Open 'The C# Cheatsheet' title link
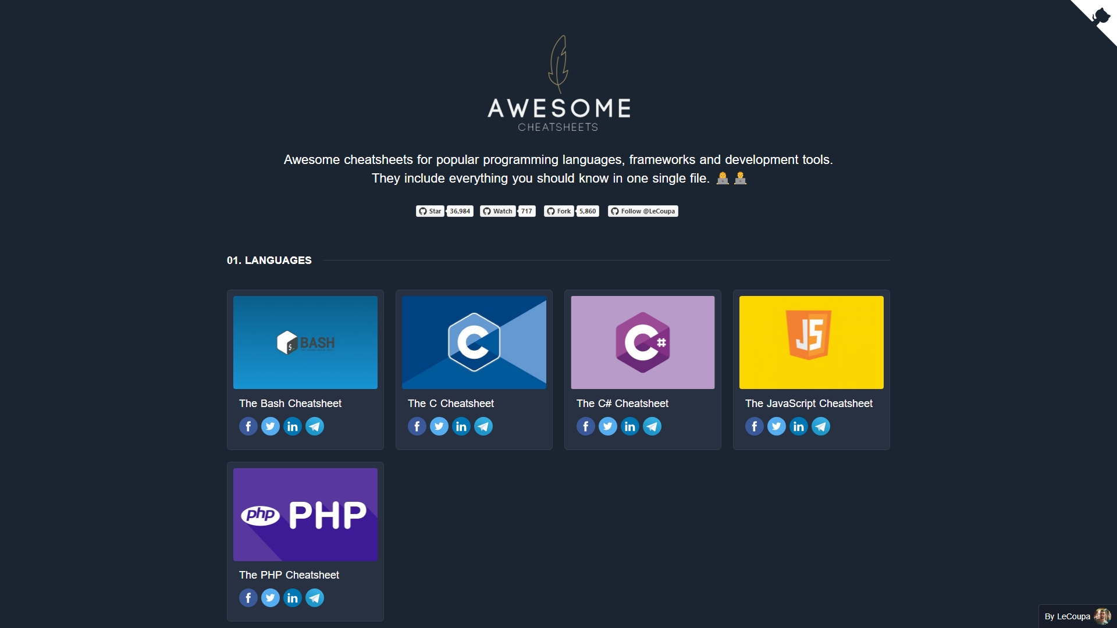 click(x=622, y=404)
